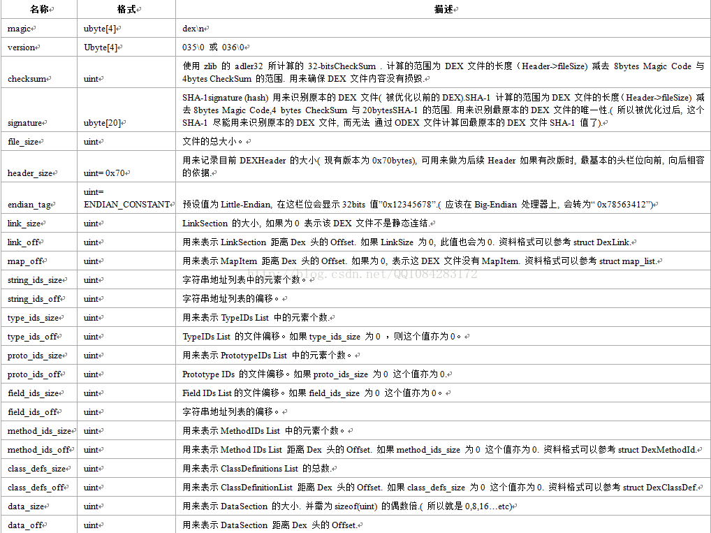This screenshot has width=711, height=533.
Task: Click the ENDIAN_CONSTANT format text
Action: point(126,205)
